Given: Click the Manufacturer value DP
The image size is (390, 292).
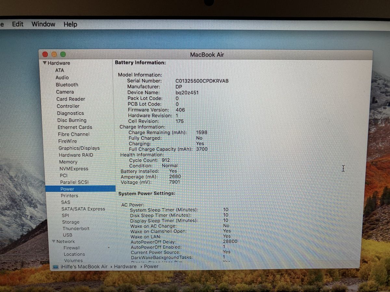Looking at the screenshot, I should (x=179, y=87).
